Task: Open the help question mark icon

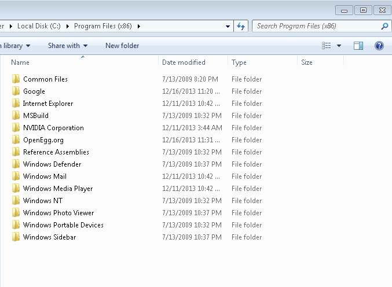Action: click(x=379, y=46)
